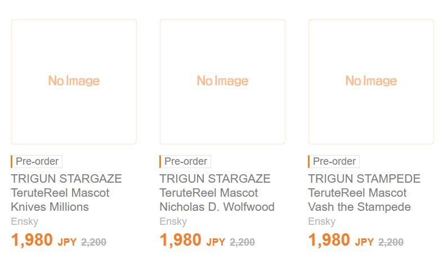447x267 pixels.
Task: Open the Knives Millions product image placeholder
Action: [x=74, y=82]
